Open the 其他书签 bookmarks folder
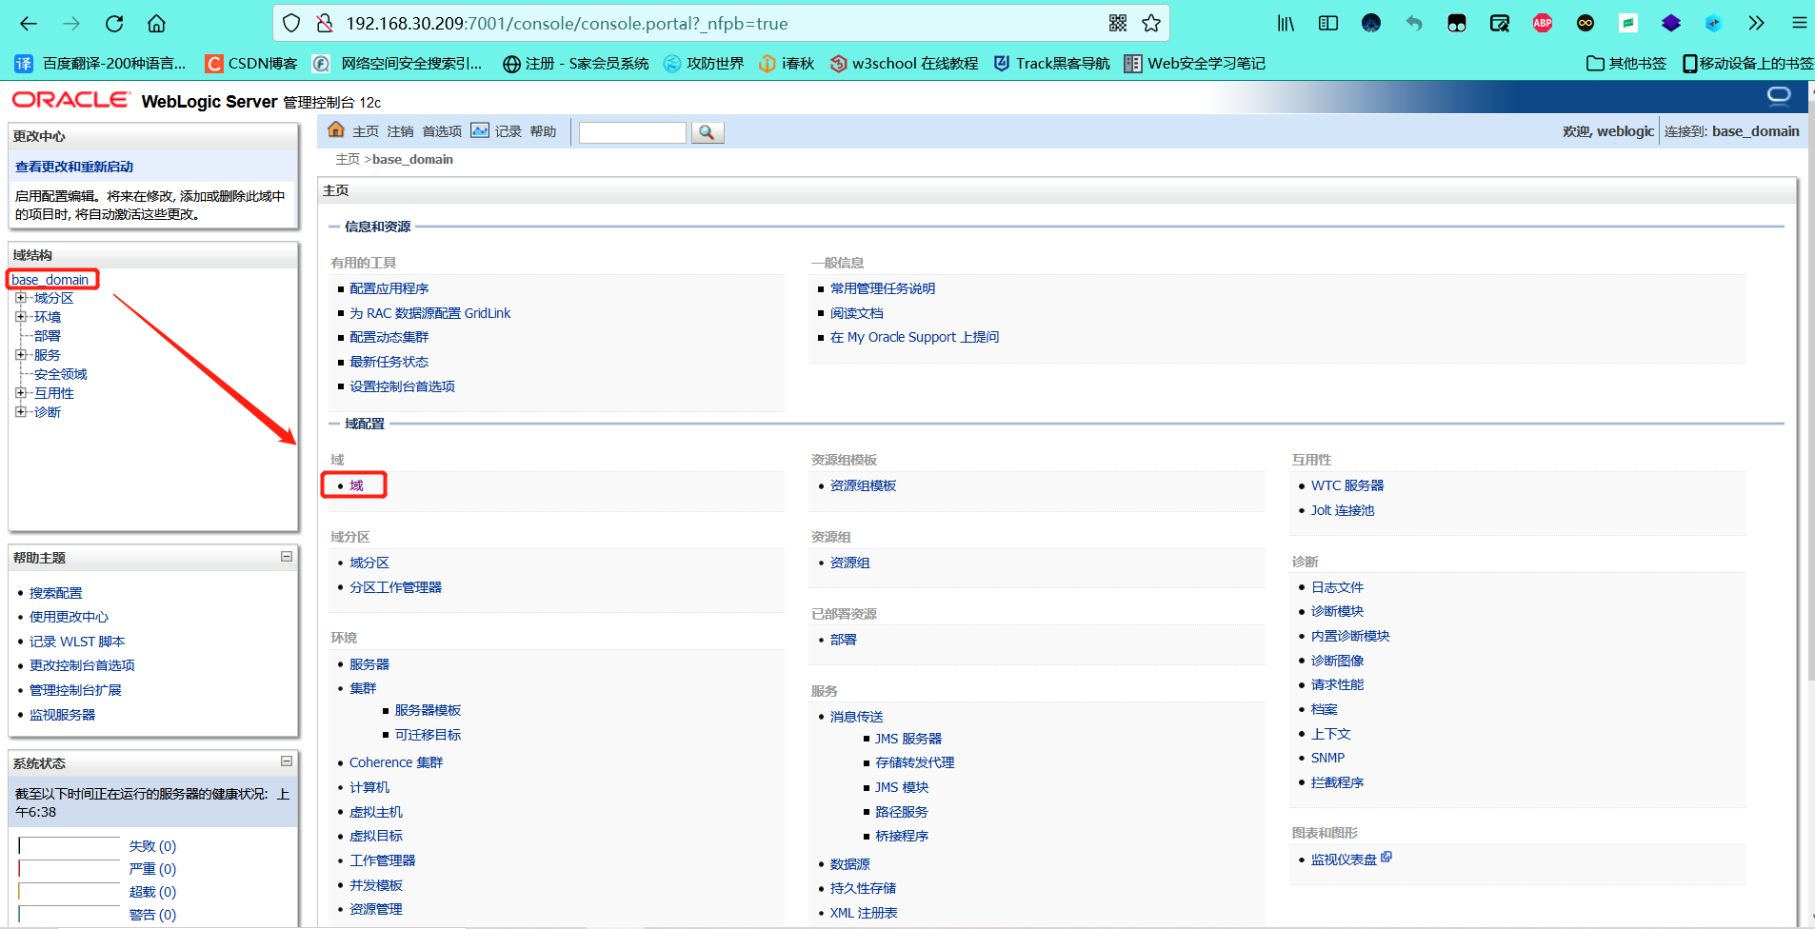1815x929 pixels. (1626, 64)
